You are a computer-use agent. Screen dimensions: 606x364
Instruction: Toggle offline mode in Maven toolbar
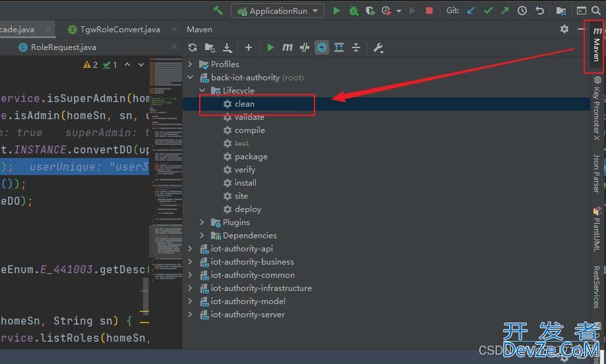[305, 47]
